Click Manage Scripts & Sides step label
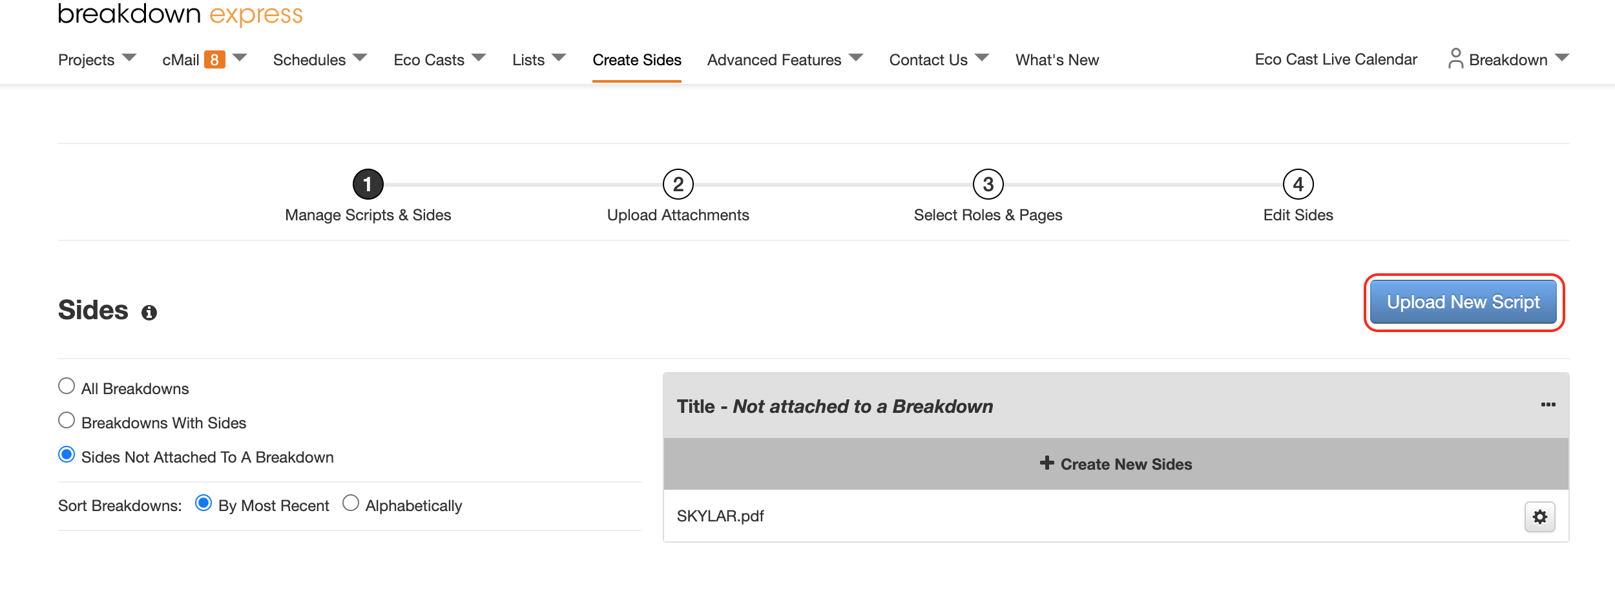This screenshot has height=597, width=1615. click(x=368, y=215)
